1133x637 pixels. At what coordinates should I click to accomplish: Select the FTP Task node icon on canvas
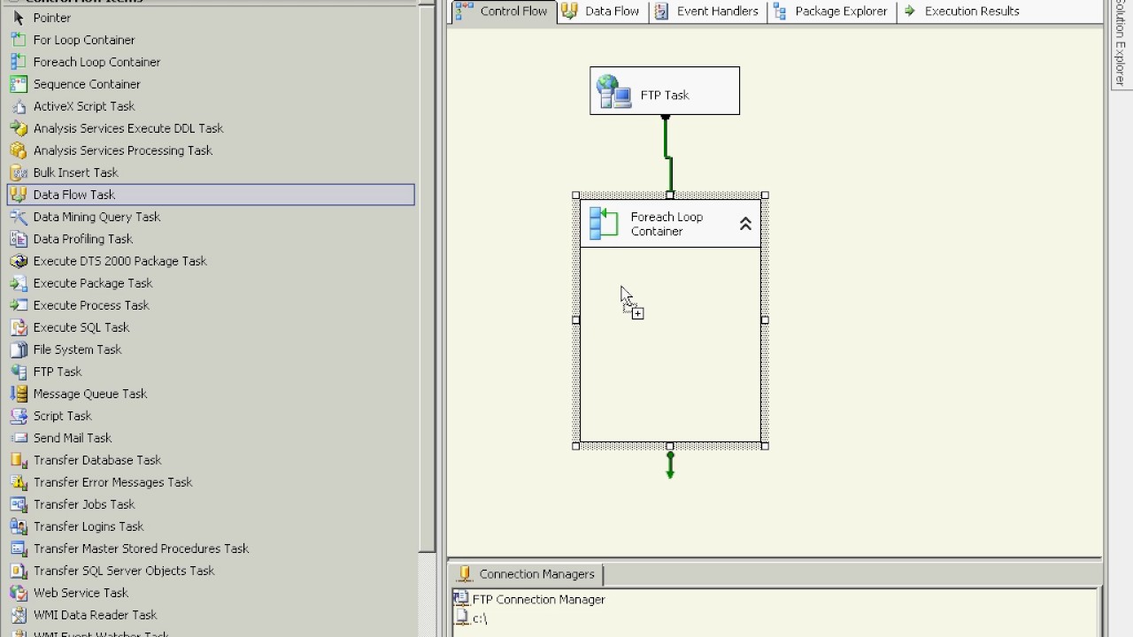pyautogui.click(x=613, y=92)
